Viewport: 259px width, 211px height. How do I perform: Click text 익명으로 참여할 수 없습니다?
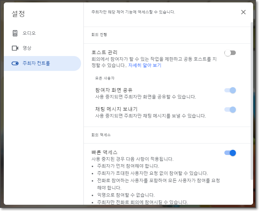tap(126, 195)
